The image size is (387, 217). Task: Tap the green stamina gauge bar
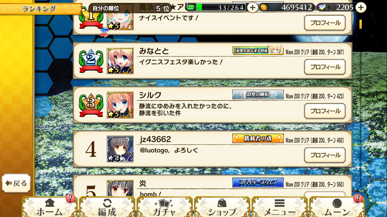coord(221,7)
